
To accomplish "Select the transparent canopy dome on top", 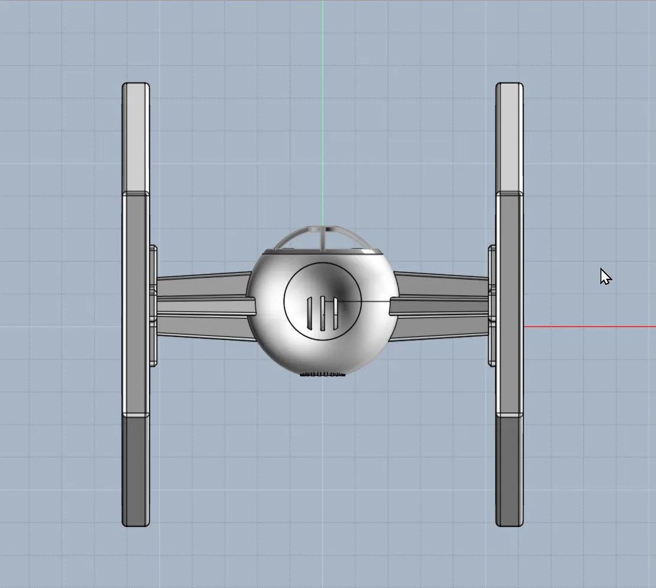I will (x=322, y=240).
